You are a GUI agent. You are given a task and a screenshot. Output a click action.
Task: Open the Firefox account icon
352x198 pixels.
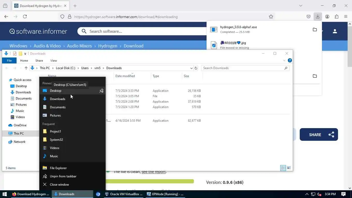click(x=327, y=16)
